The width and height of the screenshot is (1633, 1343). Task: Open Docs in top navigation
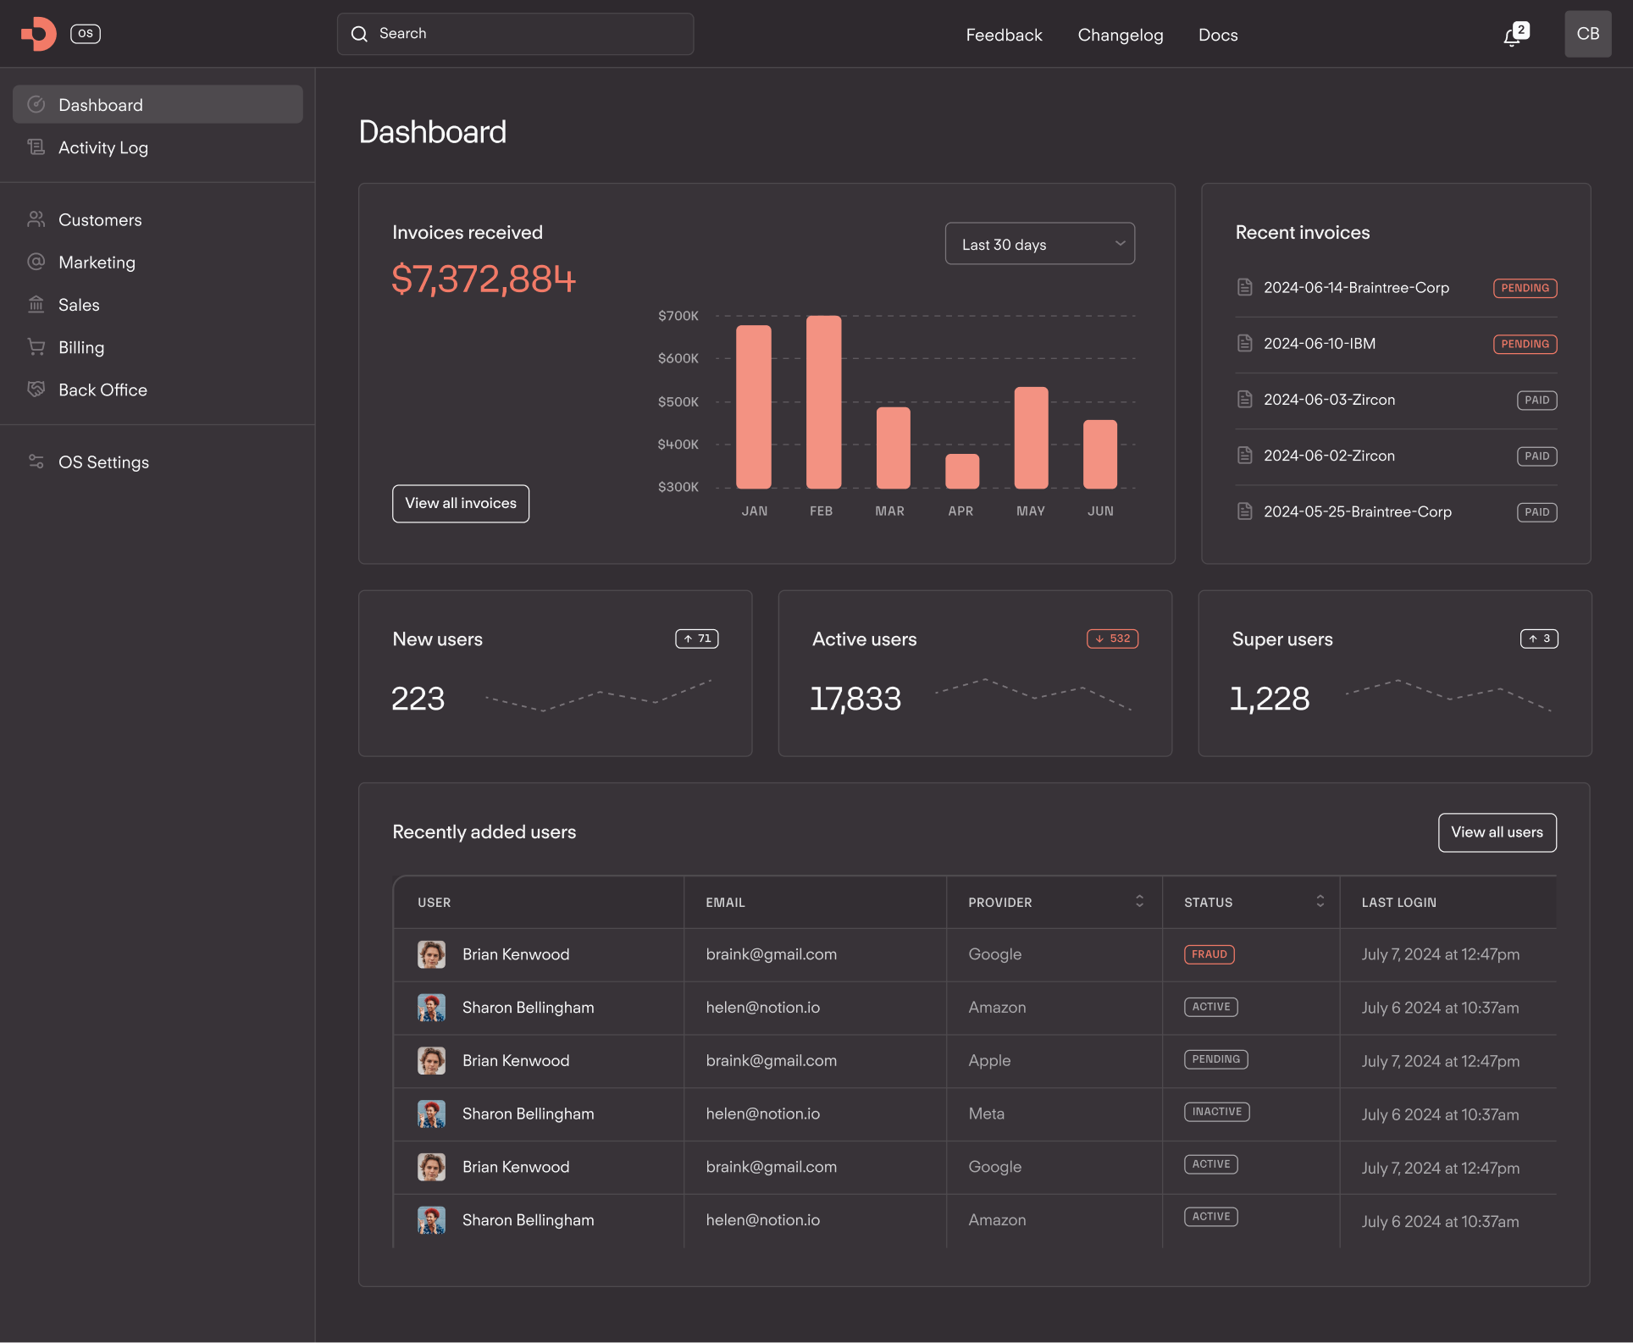(1217, 35)
